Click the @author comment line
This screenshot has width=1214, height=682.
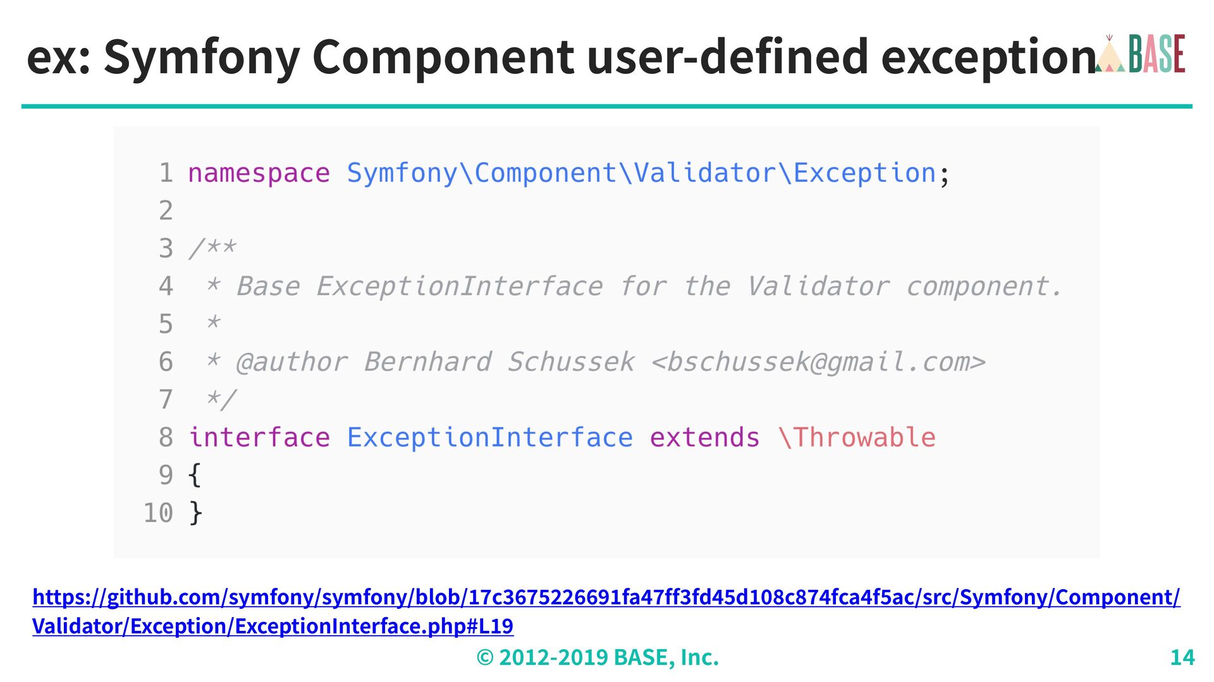[x=595, y=362]
